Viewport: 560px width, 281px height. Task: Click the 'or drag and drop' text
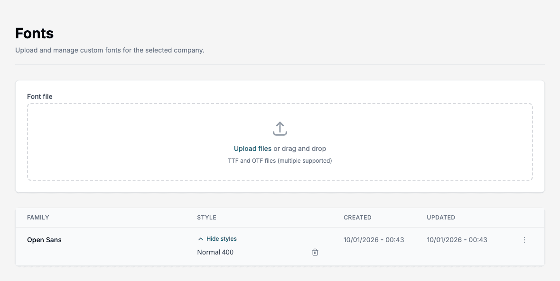click(299, 149)
